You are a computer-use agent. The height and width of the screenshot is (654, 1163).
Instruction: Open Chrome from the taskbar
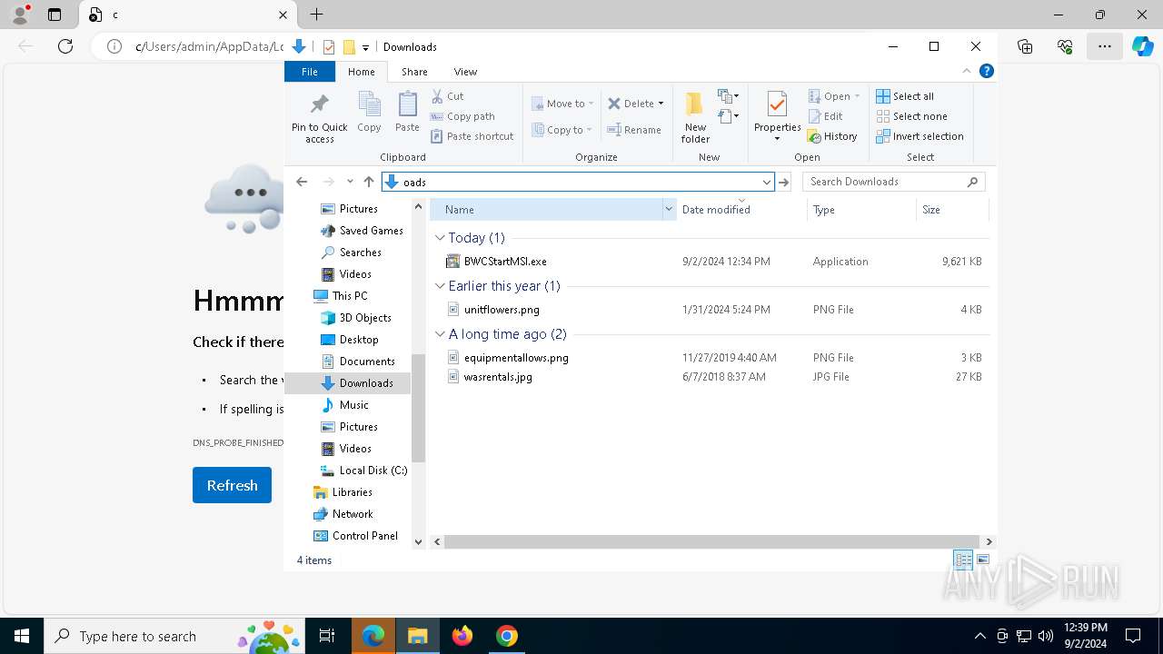507,636
